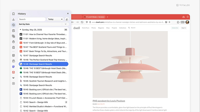Open the Today time range dropdown

point(55,19)
